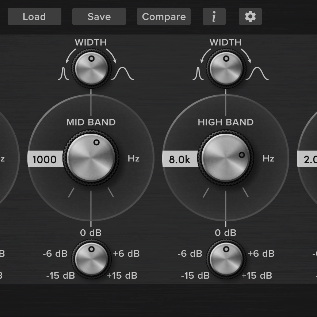Click the 0 dB label above High Band gain knob

tap(226, 233)
